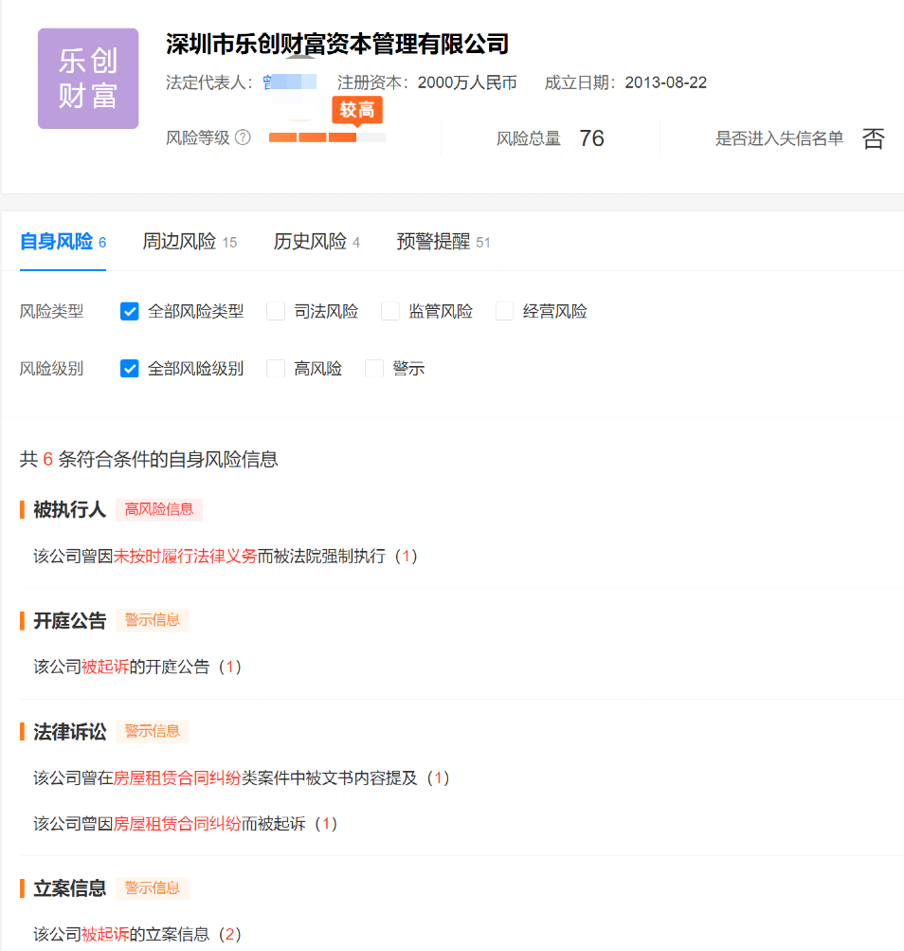This screenshot has width=904, height=951.
Task: Click the company name 深圳市乐创财富资本管理有限公司
Action: click(337, 44)
